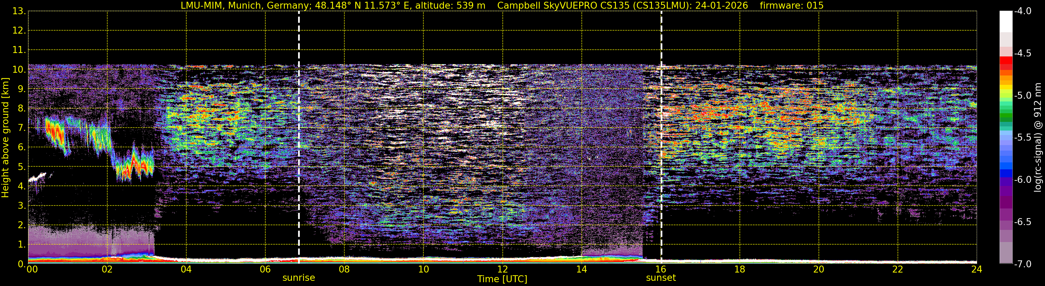Click the '-6.0' colorbar tick value

coord(1022,179)
